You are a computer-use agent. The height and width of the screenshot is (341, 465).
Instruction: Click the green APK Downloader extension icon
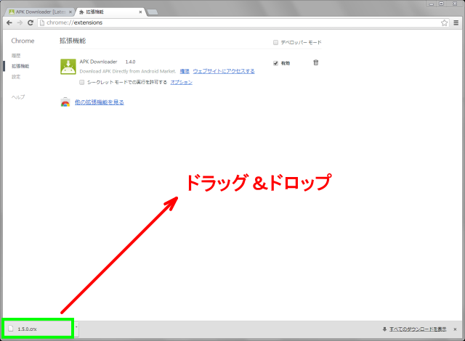click(x=67, y=67)
